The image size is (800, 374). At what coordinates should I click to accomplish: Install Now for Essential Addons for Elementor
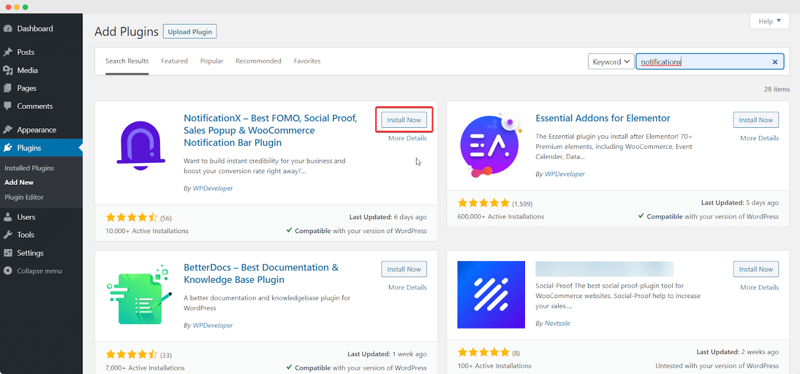[756, 120]
